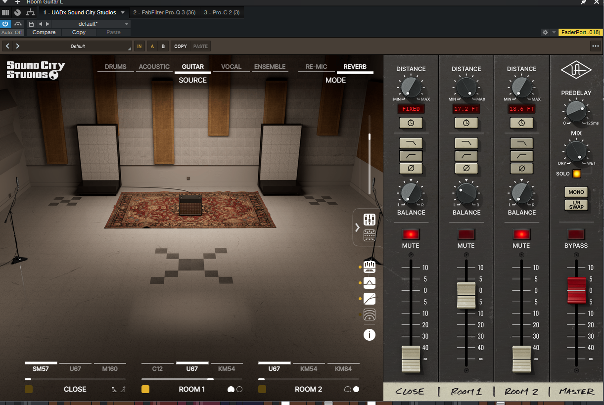Open the info icon

[370, 335]
